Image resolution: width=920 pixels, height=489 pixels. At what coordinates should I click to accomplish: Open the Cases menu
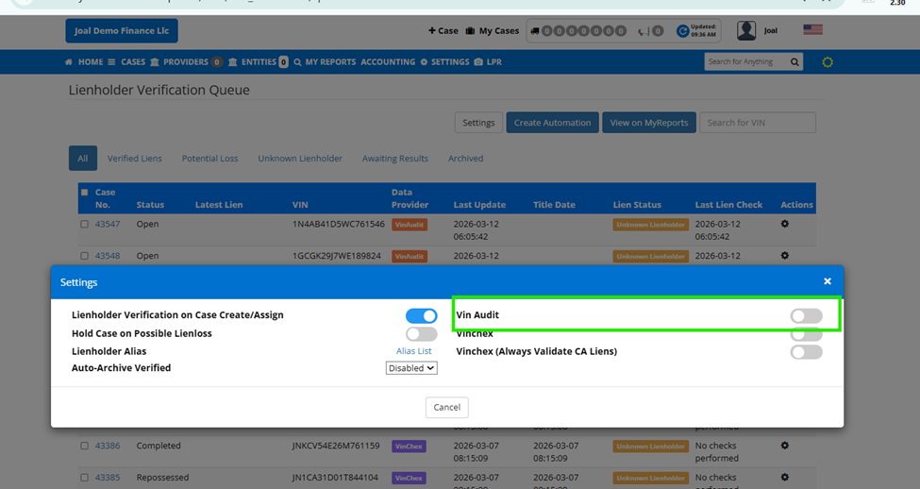click(x=133, y=62)
